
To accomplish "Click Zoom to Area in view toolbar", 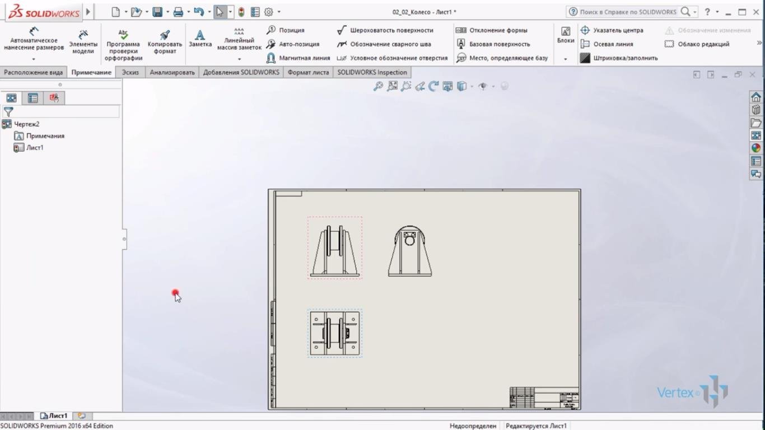I will coord(393,86).
